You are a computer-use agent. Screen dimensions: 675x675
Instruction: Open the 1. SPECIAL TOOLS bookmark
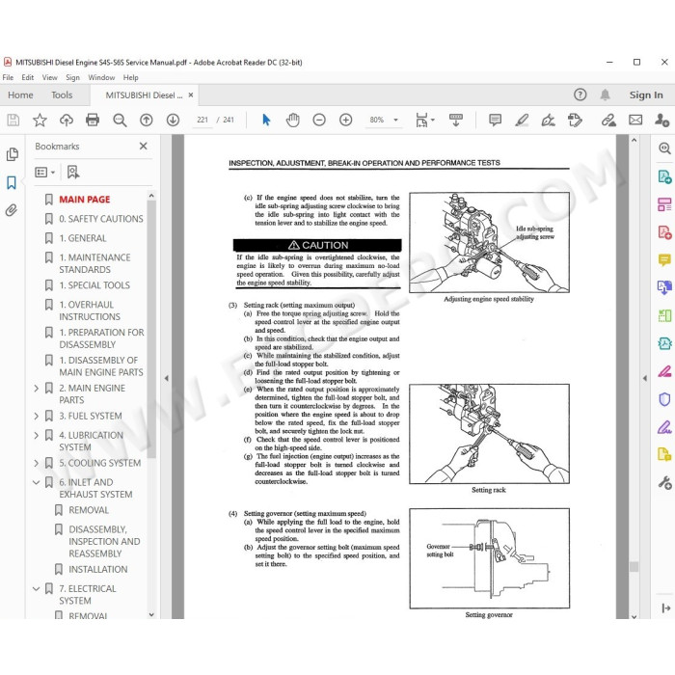click(94, 285)
